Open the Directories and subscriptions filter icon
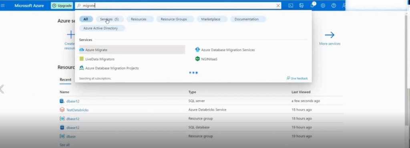The width and height of the screenshot is (410, 148). click(301, 6)
